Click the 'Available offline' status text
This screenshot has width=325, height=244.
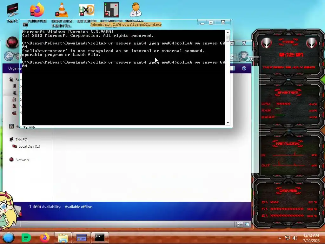(x=78, y=207)
